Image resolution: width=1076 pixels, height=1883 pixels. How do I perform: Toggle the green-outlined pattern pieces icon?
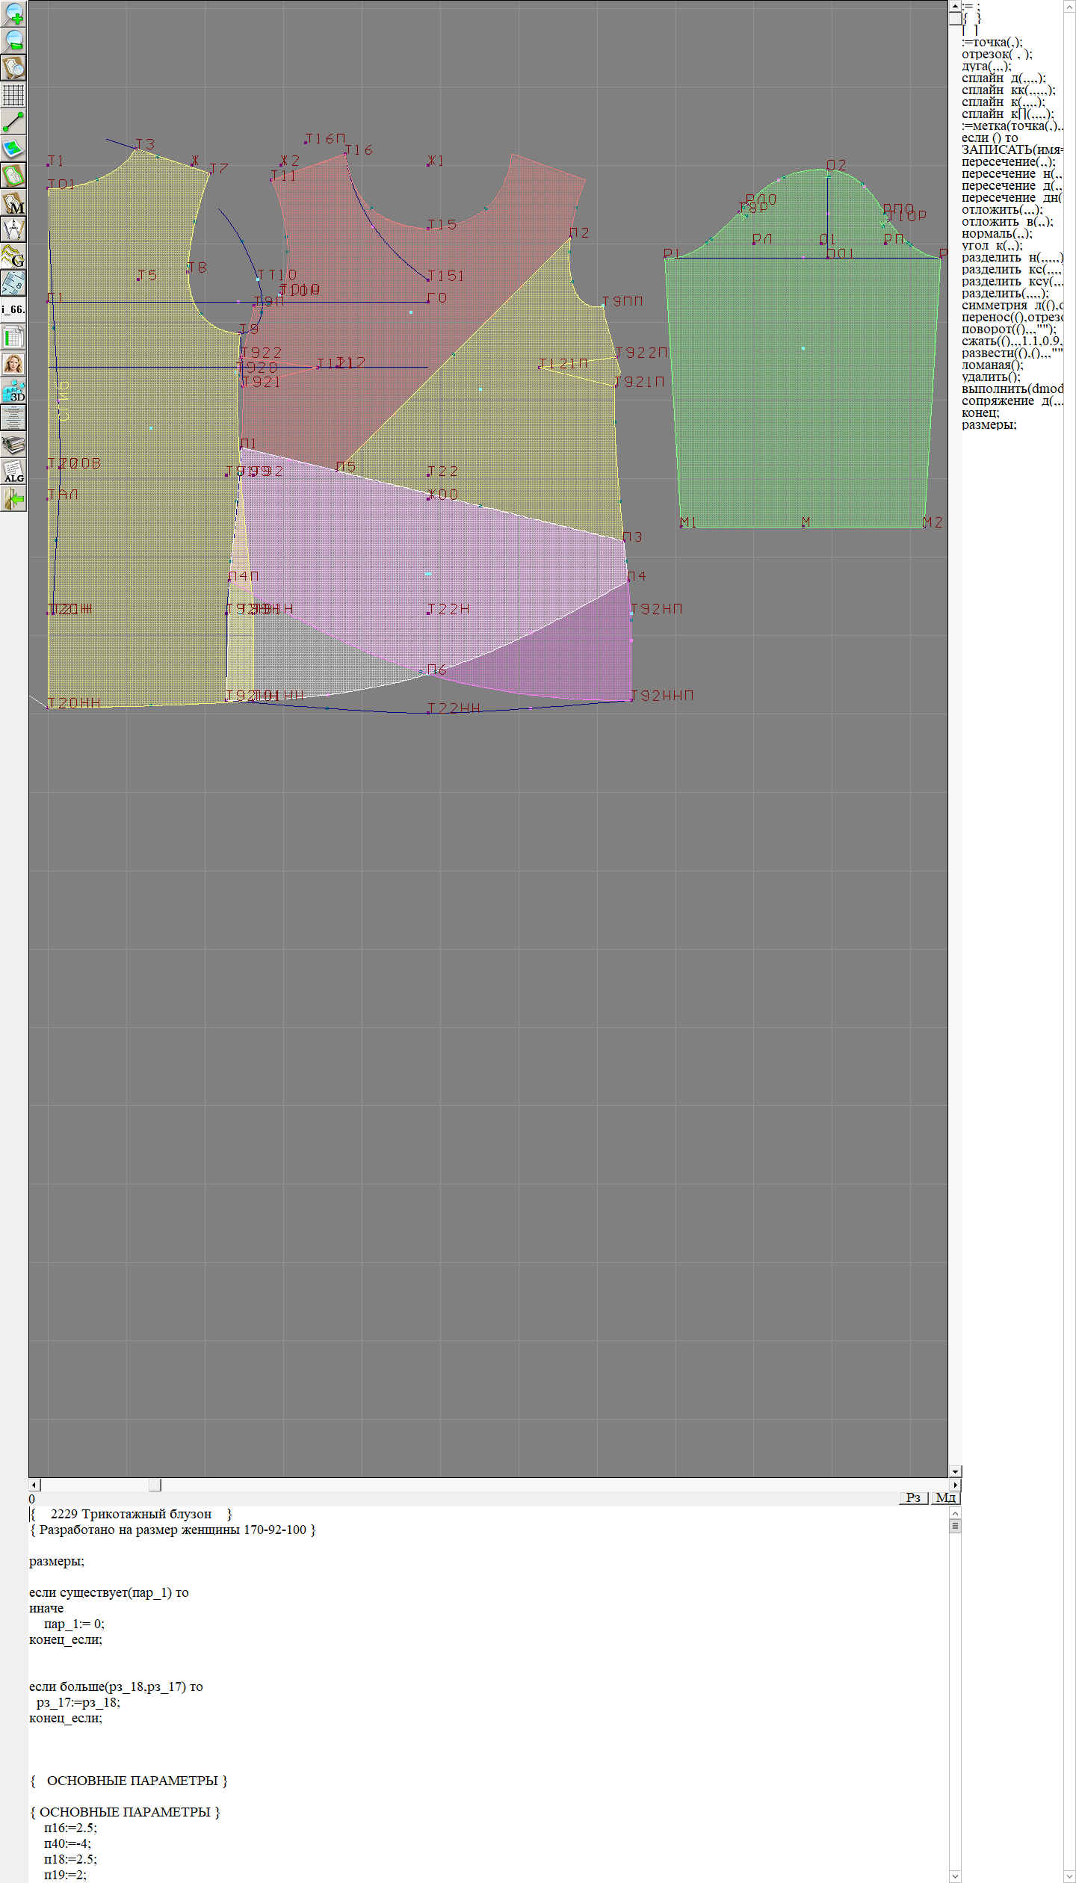(x=13, y=176)
